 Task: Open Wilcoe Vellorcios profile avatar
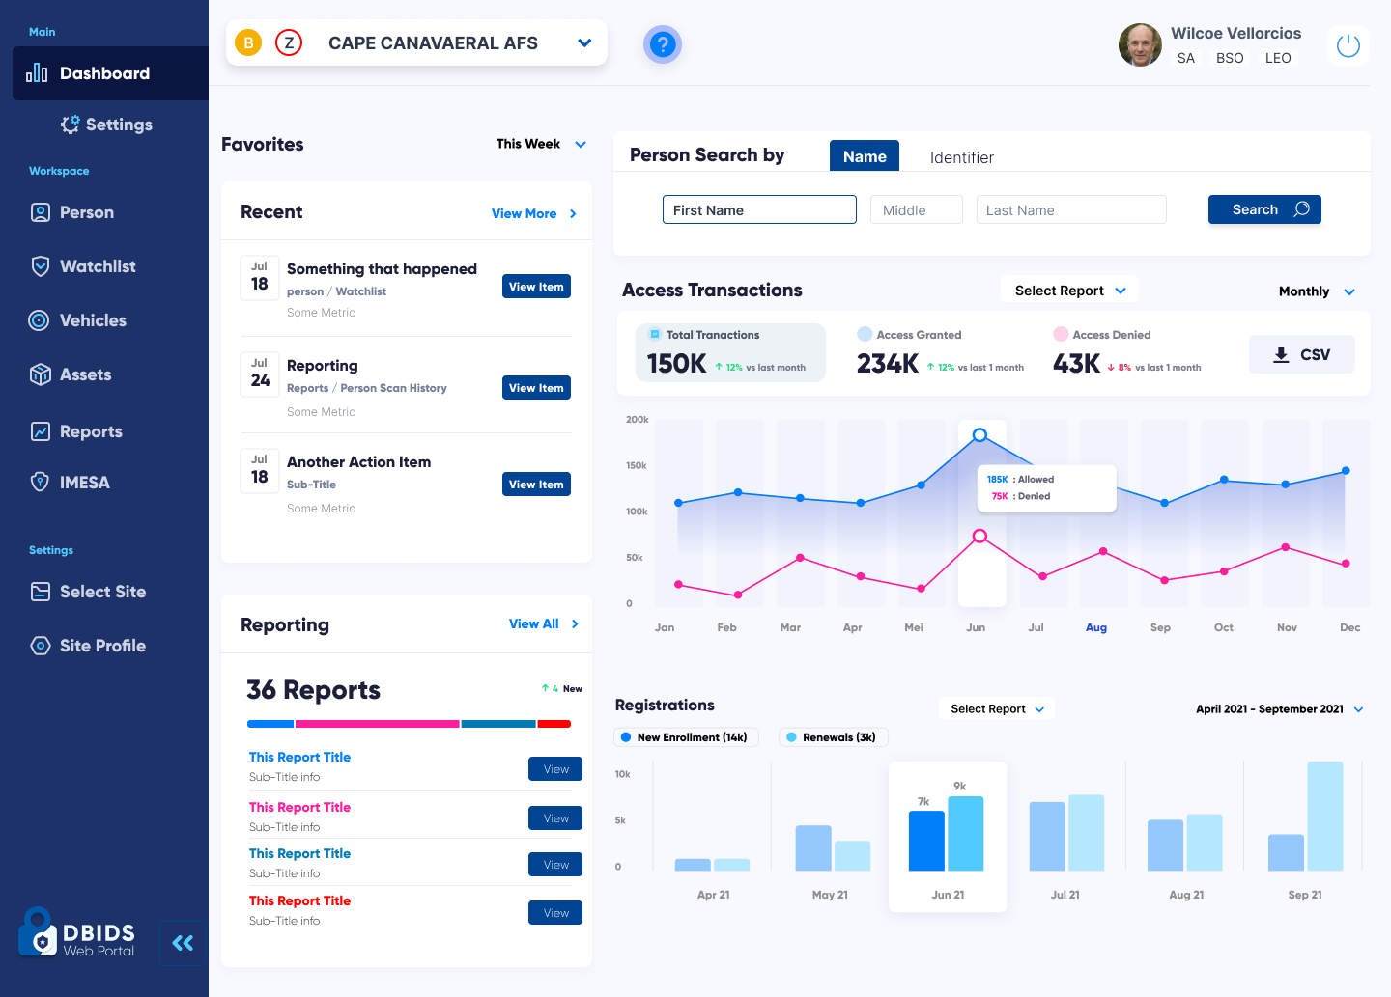tap(1140, 45)
